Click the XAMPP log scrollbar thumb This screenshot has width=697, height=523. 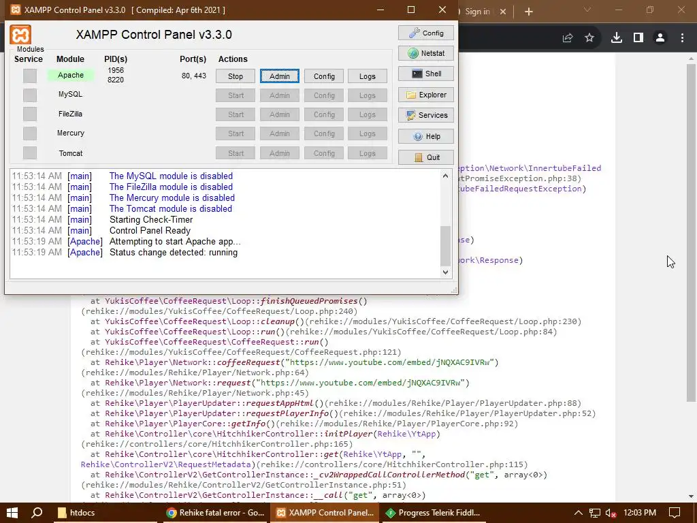point(445,246)
